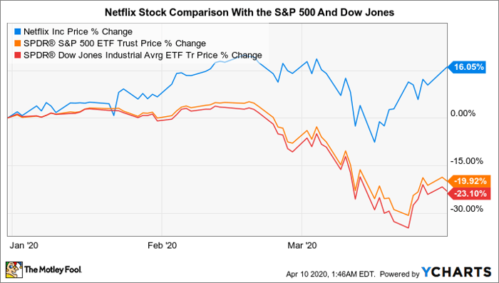This screenshot has width=499, height=283.
Task: Click the YCHARTS logo
Action: (x=457, y=272)
